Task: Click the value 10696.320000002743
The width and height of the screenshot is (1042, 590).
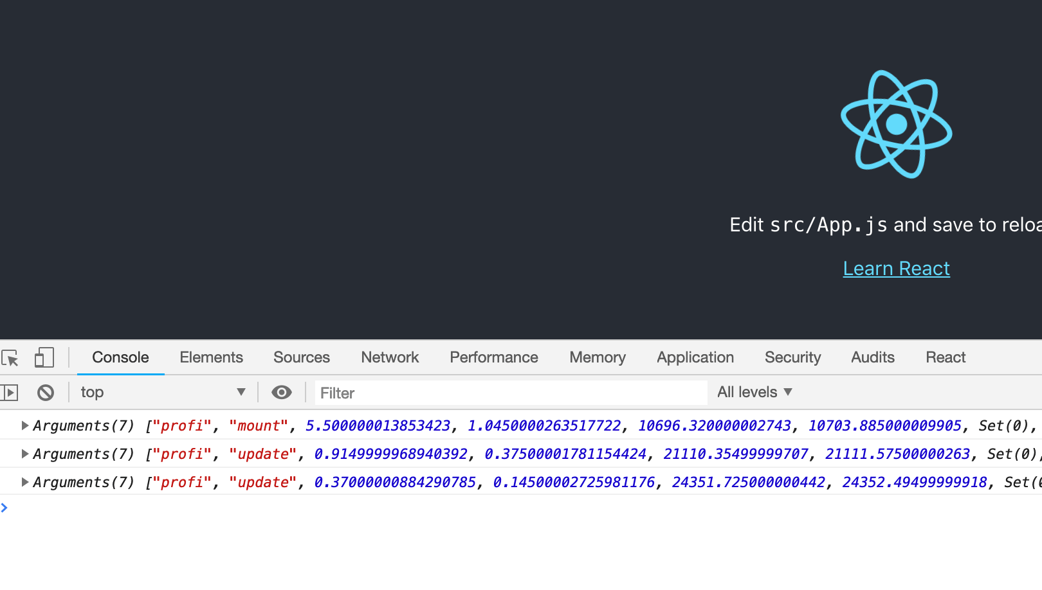Action: coord(715,425)
